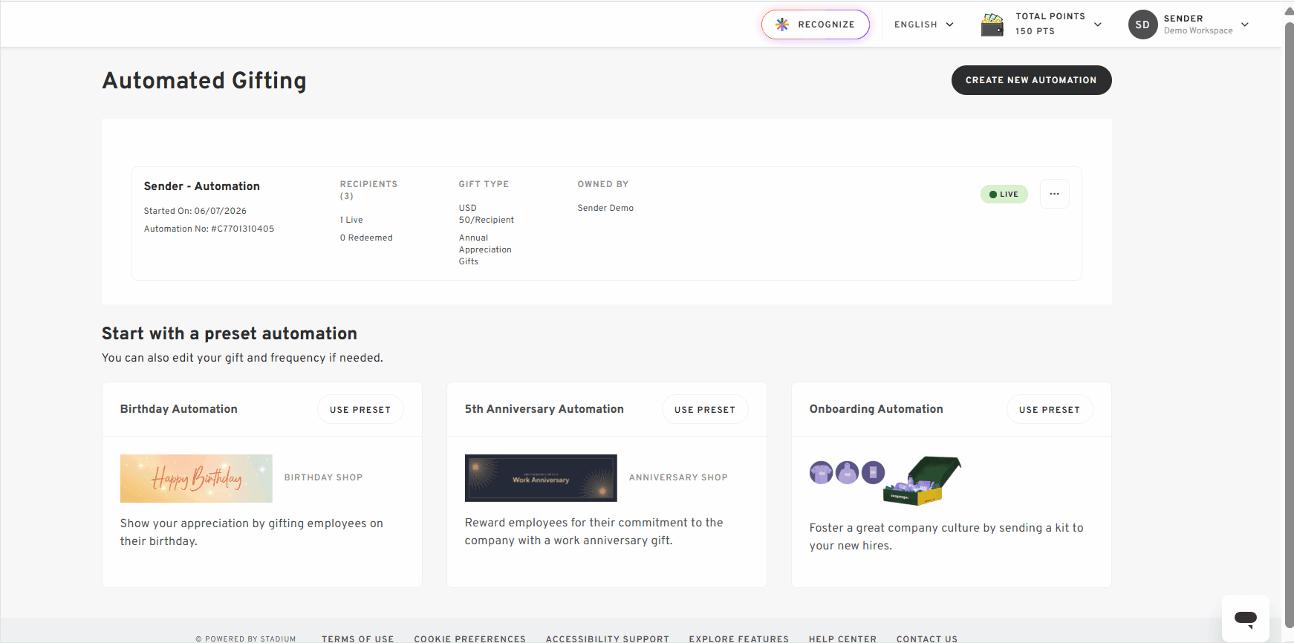Click the Happy Birthday banner thumbnail
Viewport: 1294px width, 643px height.
(x=196, y=478)
